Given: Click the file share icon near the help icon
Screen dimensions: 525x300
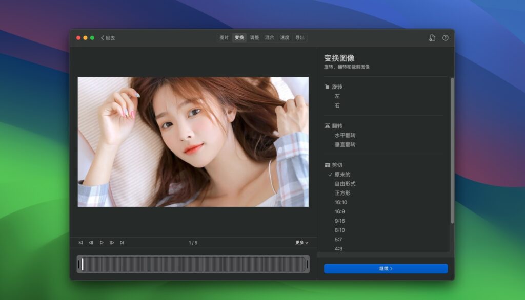Looking at the screenshot, I should coord(431,37).
